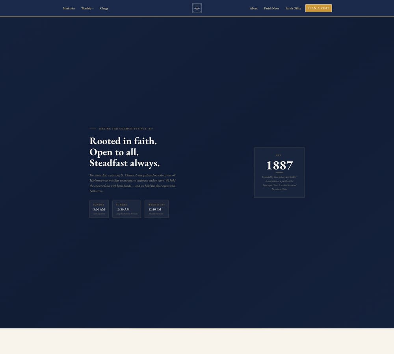Viewport: 394px width, 354px height.
Task: Select the Sunday 10:30 AM service card
Action: pyautogui.click(x=126, y=209)
